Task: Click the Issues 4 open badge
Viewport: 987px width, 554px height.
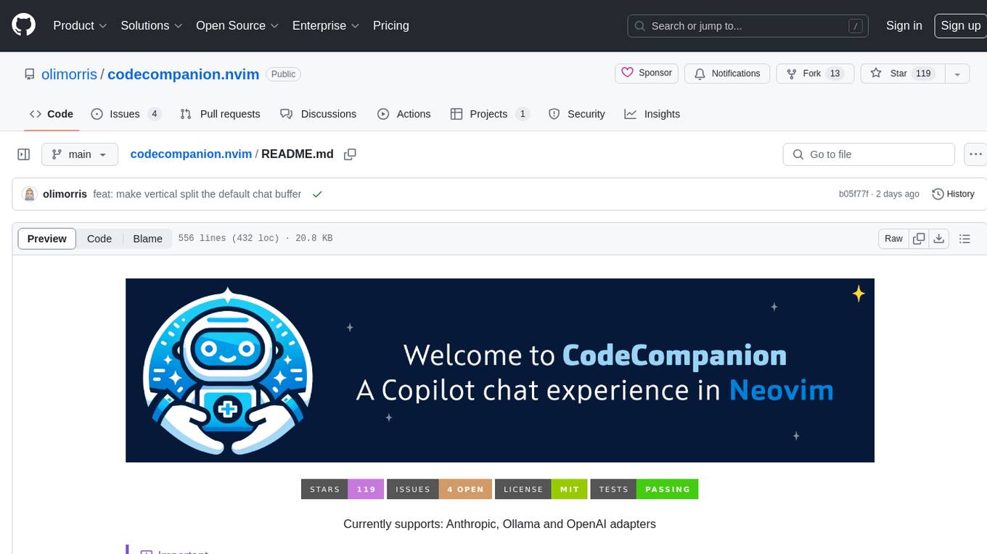Action: tap(440, 489)
